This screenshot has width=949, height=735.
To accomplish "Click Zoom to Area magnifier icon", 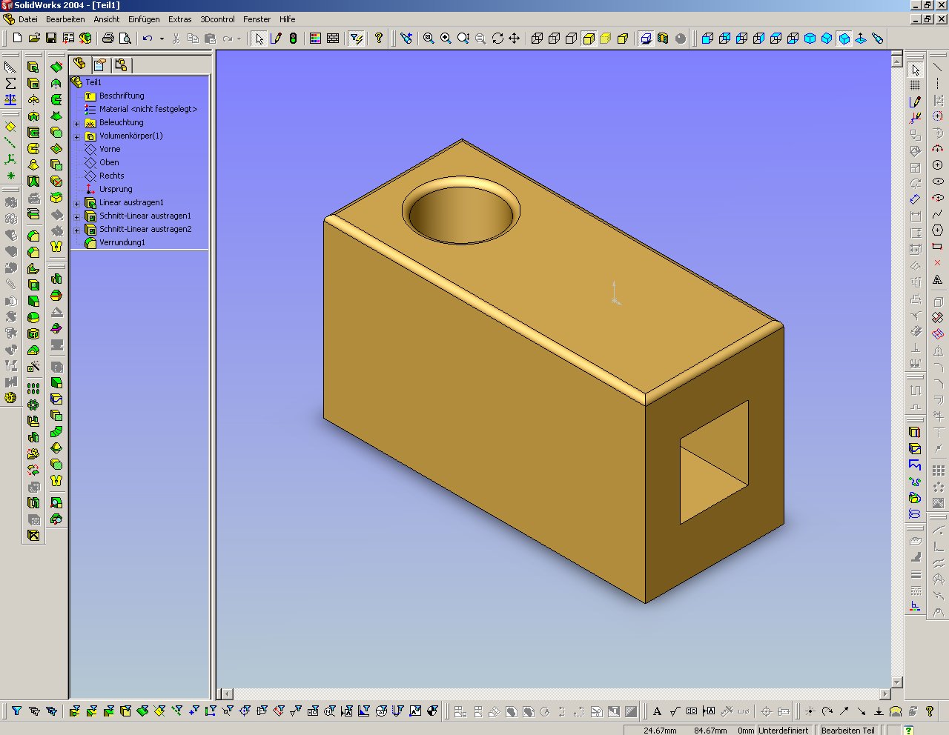I will [x=446, y=38].
